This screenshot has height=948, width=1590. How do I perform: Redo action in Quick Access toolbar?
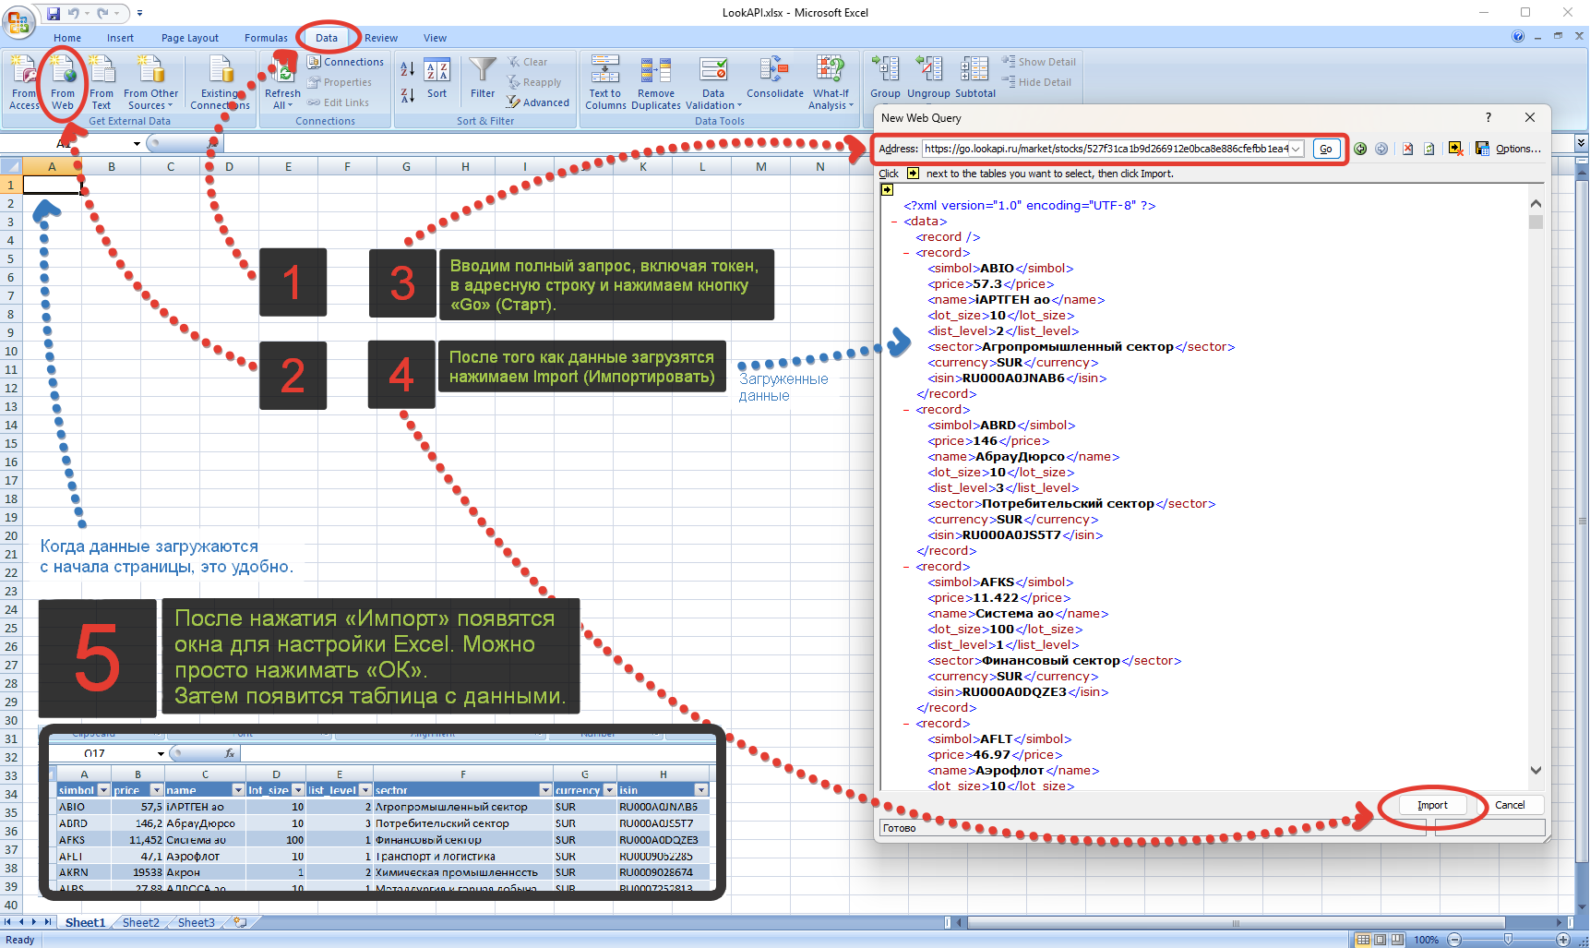click(x=103, y=13)
